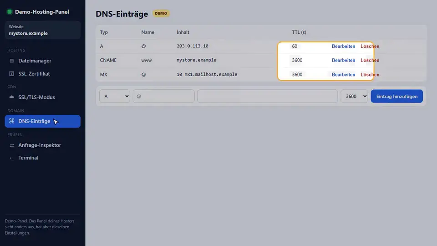This screenshot has height=246, width=437.
Task: Click Bearbeiten on the MX row
Action: tap(343, 74)
